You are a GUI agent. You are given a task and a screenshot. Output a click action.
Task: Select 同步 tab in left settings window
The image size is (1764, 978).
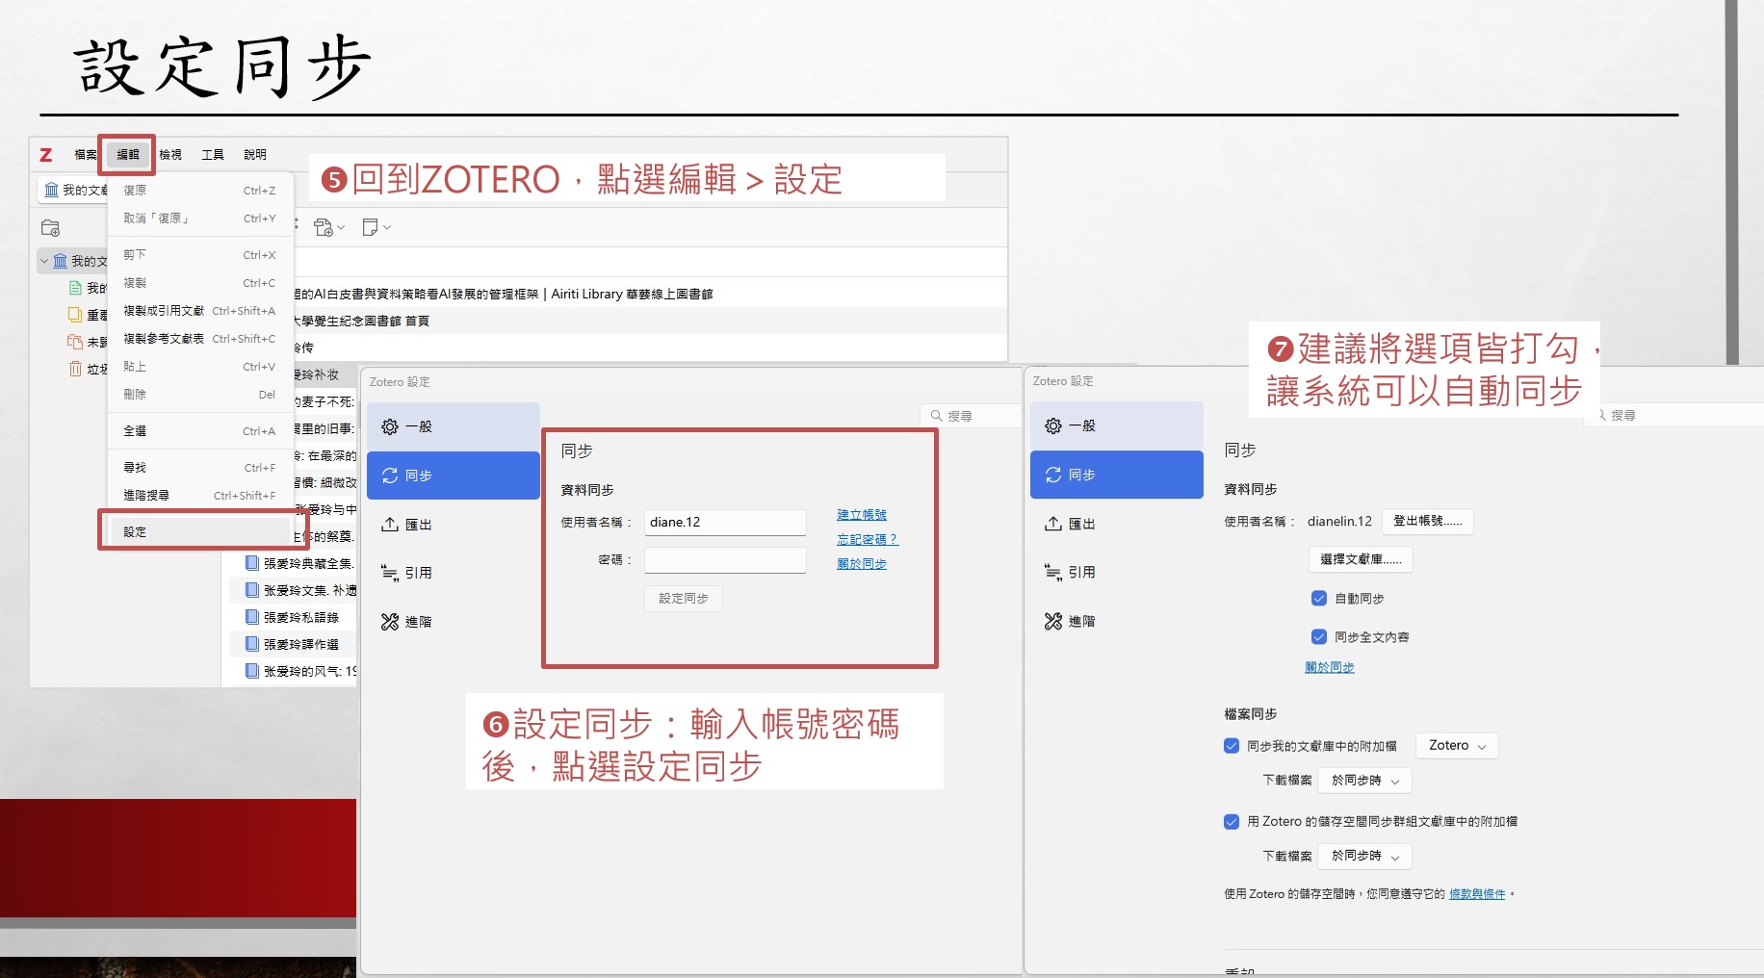[453, 476]
